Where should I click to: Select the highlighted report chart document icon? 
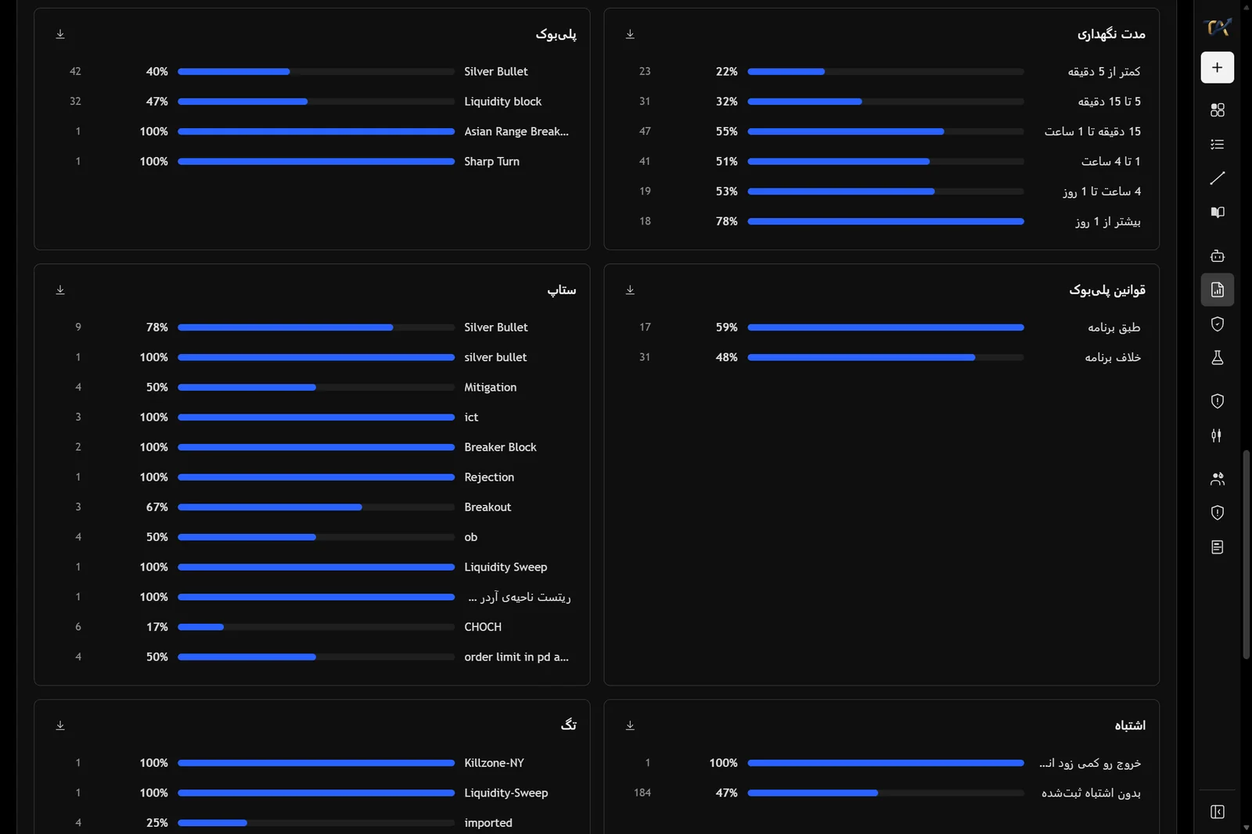click(1217, 290)
